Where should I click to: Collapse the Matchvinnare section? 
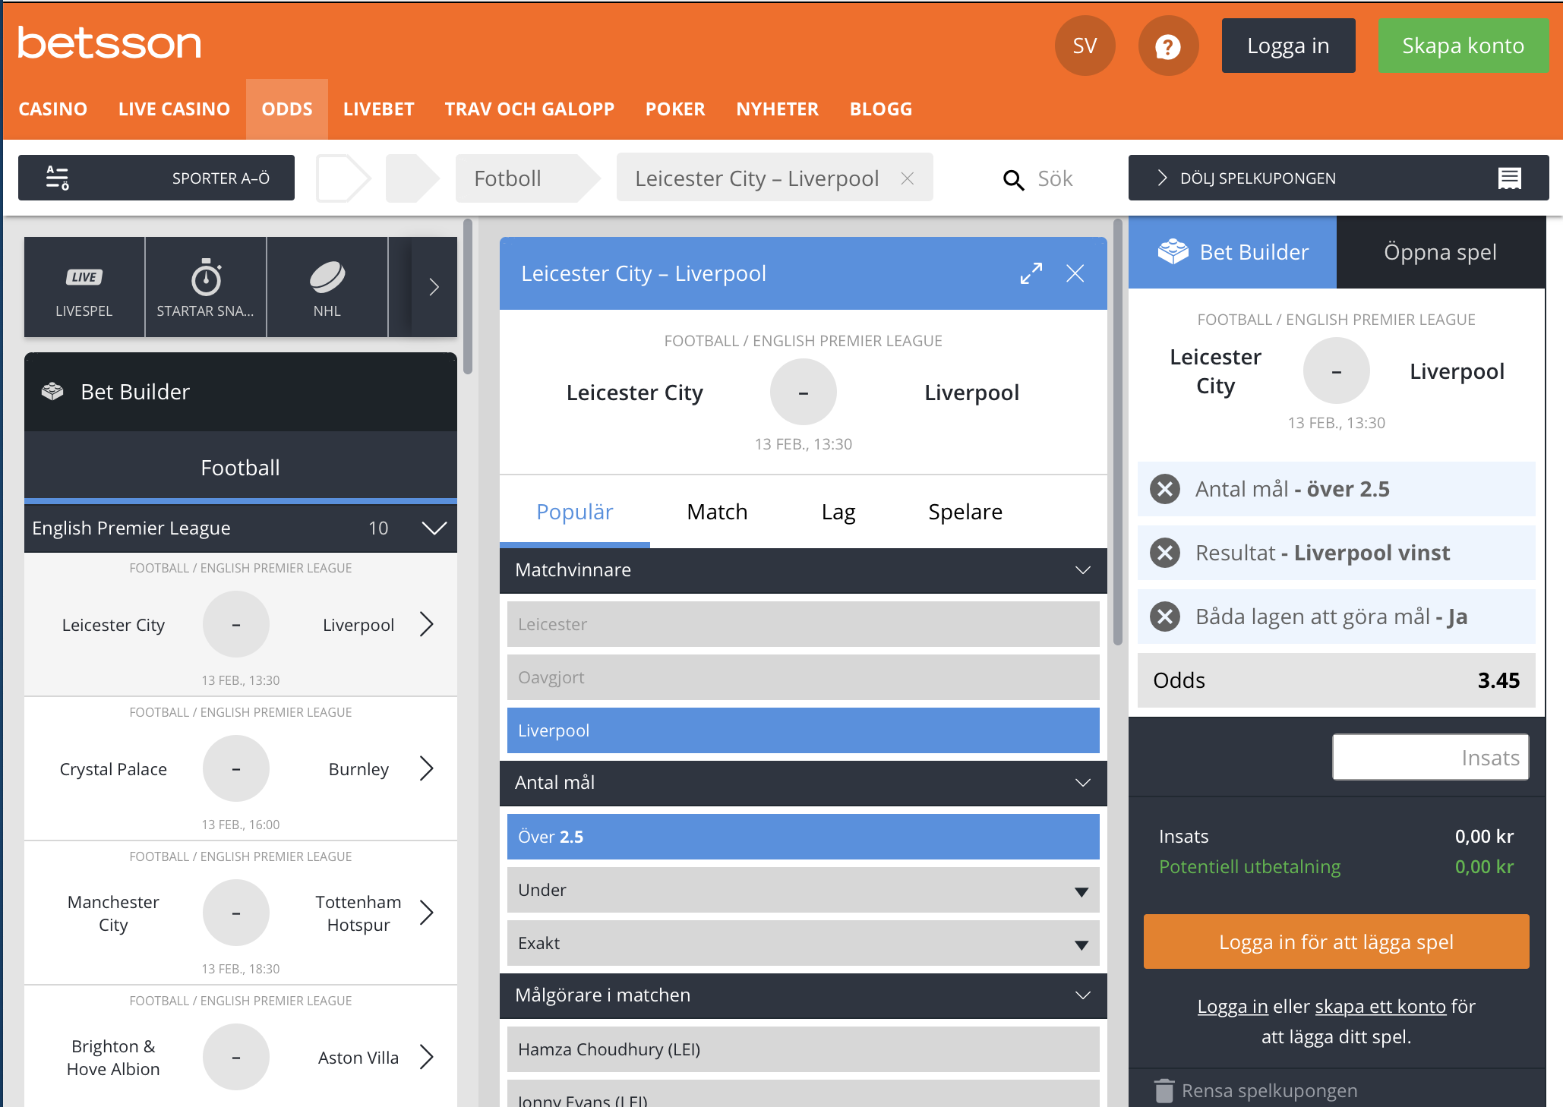[x=1081, y=570]
